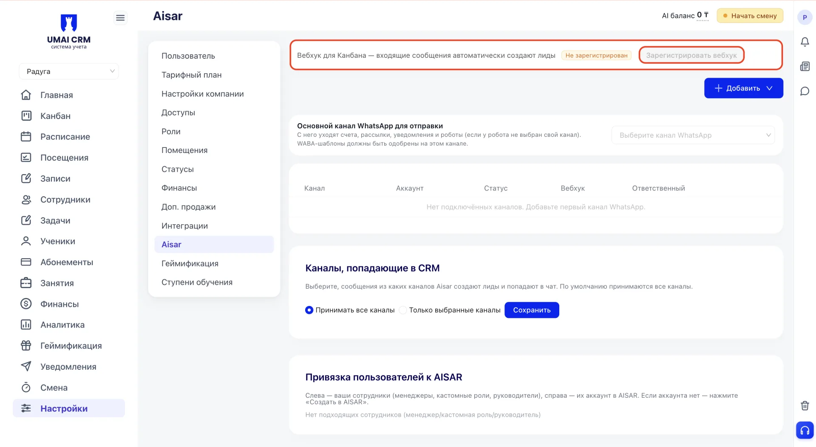
Task: Open support headset button
Action: tap(805, 430)
